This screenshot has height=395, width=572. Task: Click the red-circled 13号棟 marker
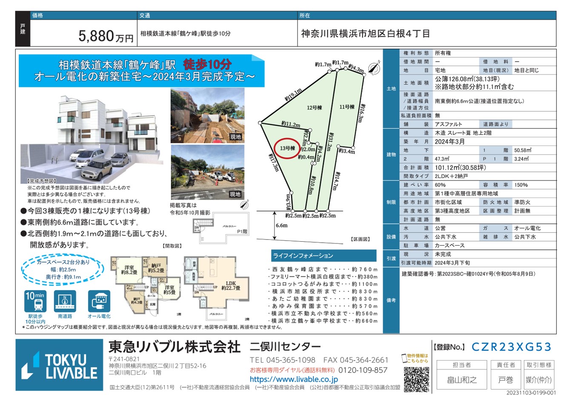coord(288,148)
